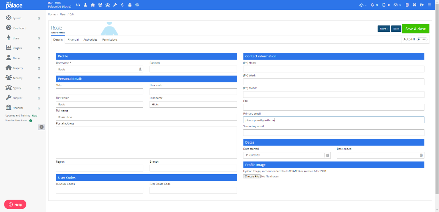This screenshot has height=212, width=439.
Task: Click the Branch input field
Action: pyautogui.click(x=193, y=168)
